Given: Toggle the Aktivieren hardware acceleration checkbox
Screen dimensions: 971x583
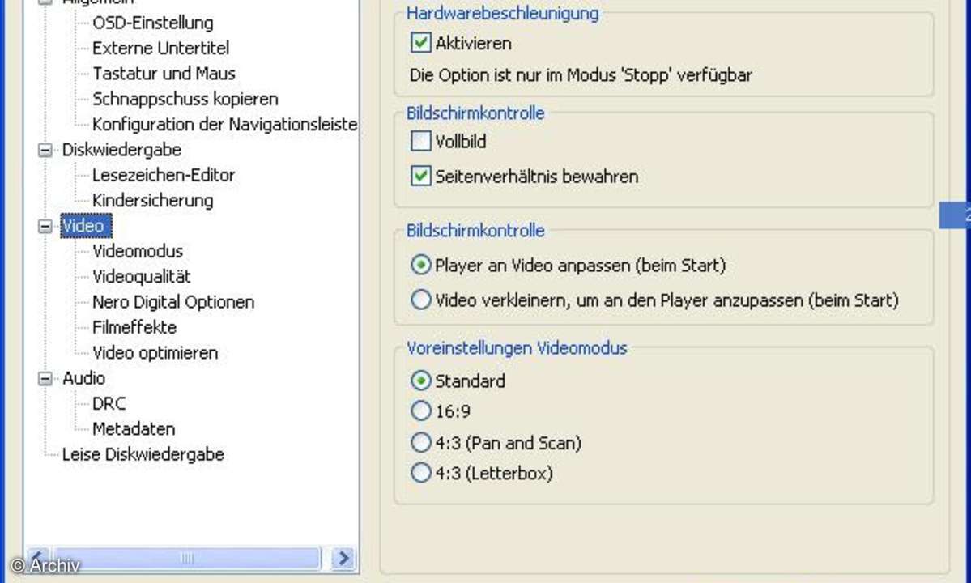Looking at the screenshot, I should [421, 43].
